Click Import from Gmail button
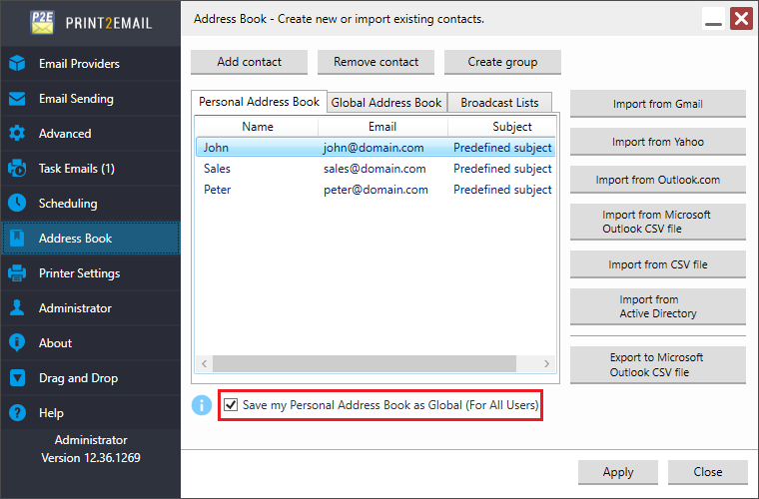 pyautogui.click(x=657, y=104)
